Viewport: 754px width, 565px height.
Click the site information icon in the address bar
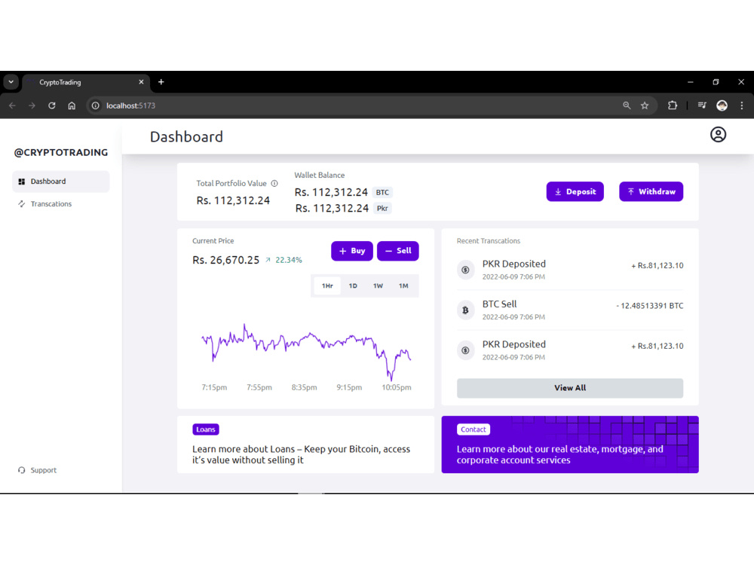point(96,105)
